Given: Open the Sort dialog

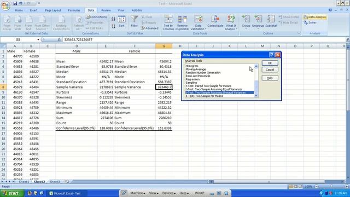Looking at the screenshot, I should pyautogui.click(x=121, y=22).
